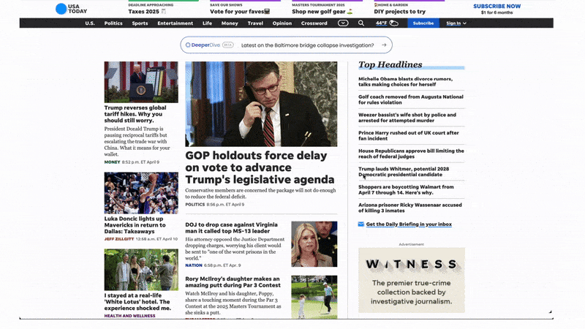Open Golf coach removed from Augusta headline
585x329 pixels.
click(410, 99)
